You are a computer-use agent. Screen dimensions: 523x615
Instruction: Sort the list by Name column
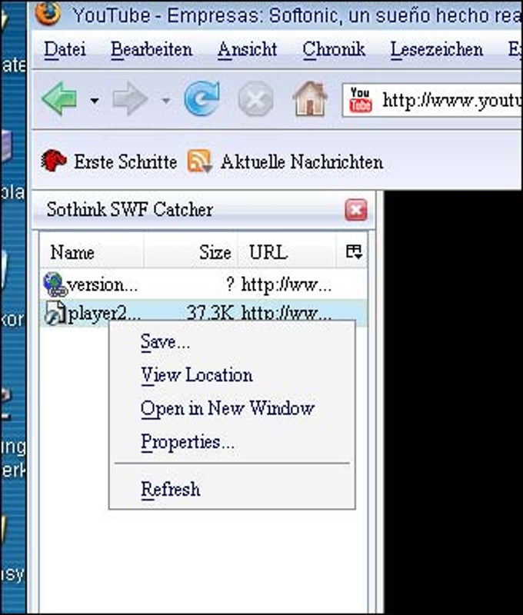point(92,252)
